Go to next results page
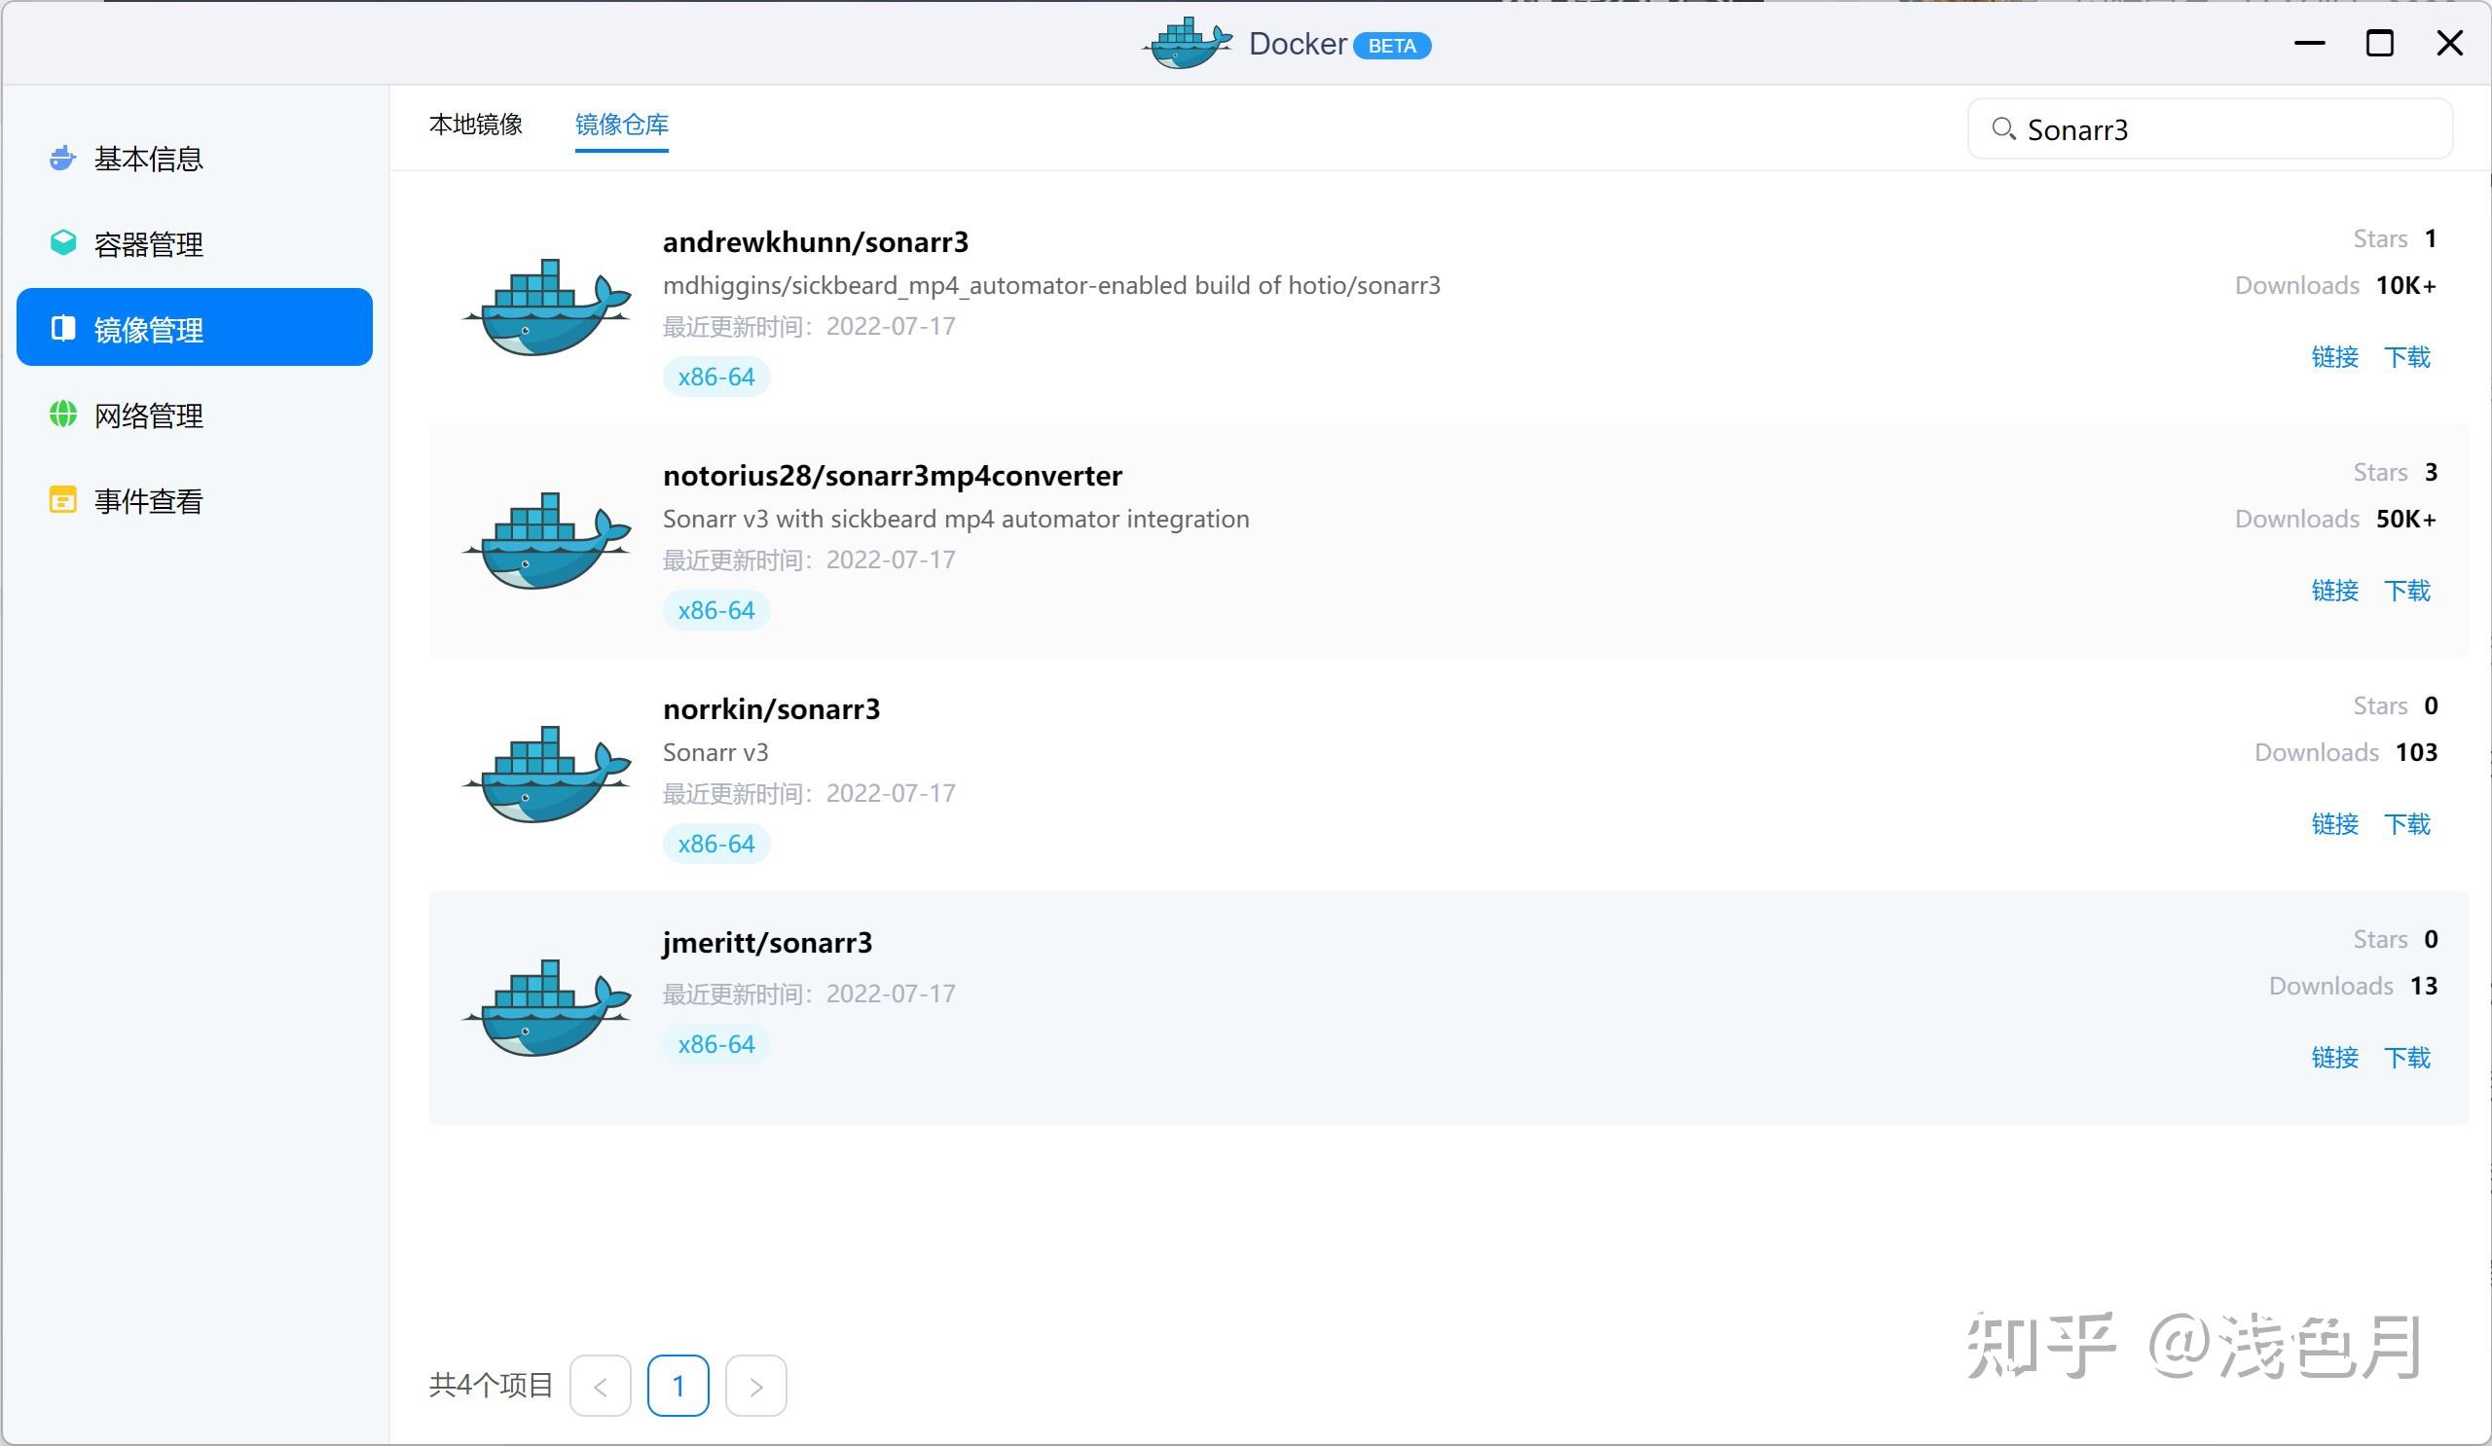This screenshot has width=2492, height=1446. [x=755, y=1386]
